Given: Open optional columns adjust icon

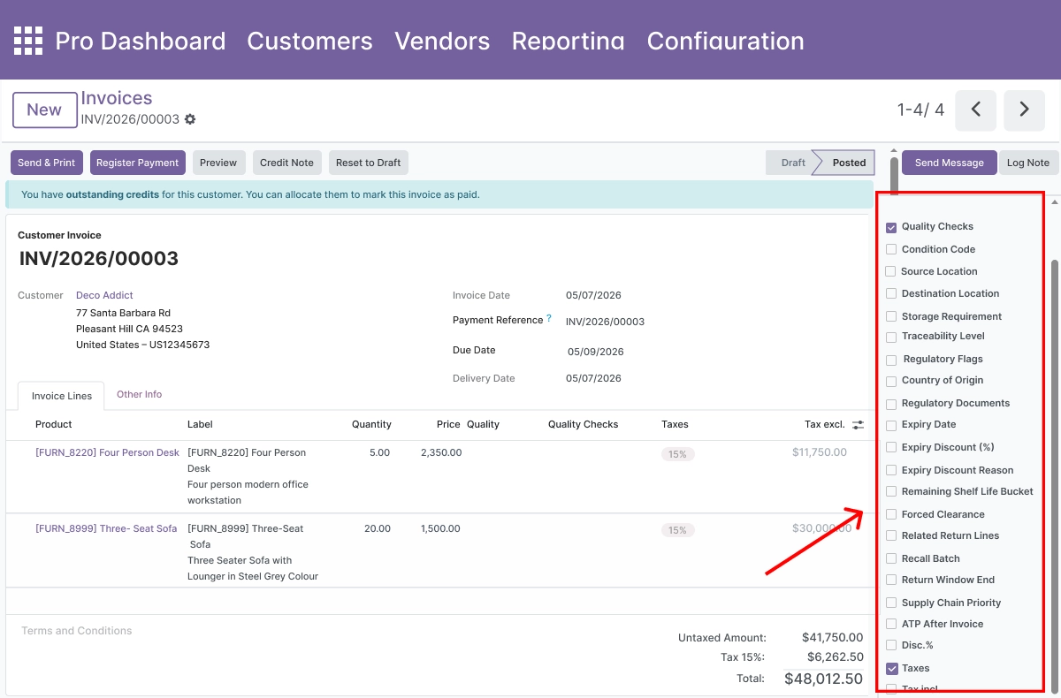Looking at the screenshot, I should click(x=858, y=425).
